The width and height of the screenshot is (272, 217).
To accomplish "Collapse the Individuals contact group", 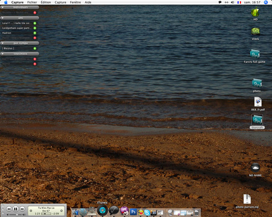I will point(3,8).
